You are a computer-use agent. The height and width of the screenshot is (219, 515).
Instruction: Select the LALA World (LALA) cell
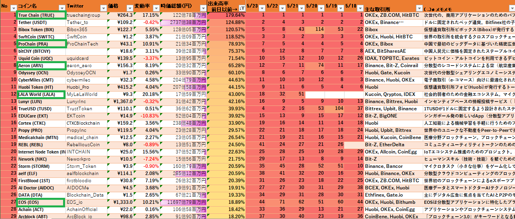(40, 94)
